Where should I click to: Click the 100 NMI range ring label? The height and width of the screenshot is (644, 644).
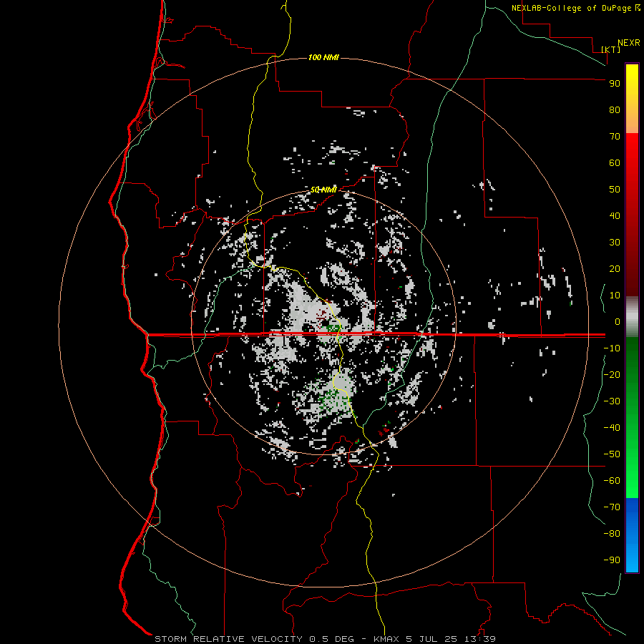tap(323, 57)
